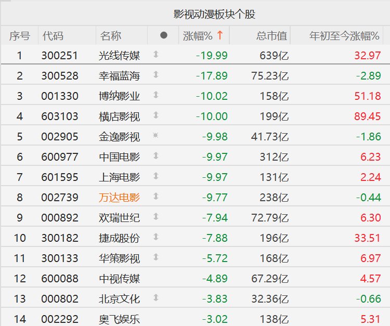390x326 pixels.
Task: Click the 75.23亿 market cap cell
Action: [270, 76]
